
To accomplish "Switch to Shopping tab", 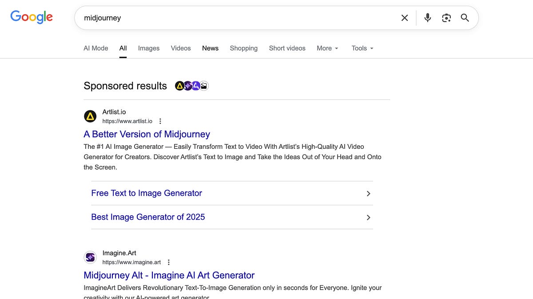I will (x=244, y=48).
